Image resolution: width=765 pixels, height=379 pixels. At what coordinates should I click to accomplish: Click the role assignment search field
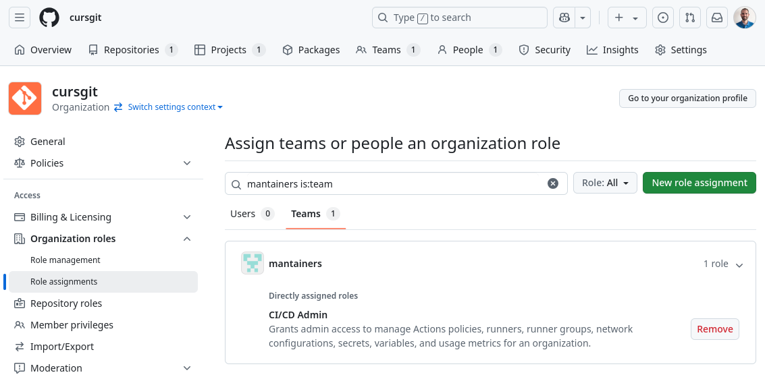click(396, 183)
